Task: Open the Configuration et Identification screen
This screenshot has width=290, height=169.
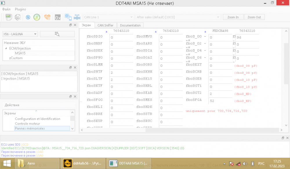Action: point(37,119)
